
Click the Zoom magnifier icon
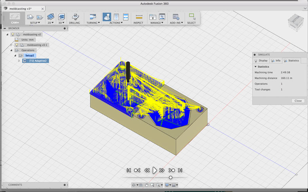point(152,185)
